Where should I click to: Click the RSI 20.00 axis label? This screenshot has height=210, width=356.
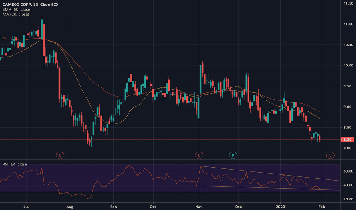348,199
